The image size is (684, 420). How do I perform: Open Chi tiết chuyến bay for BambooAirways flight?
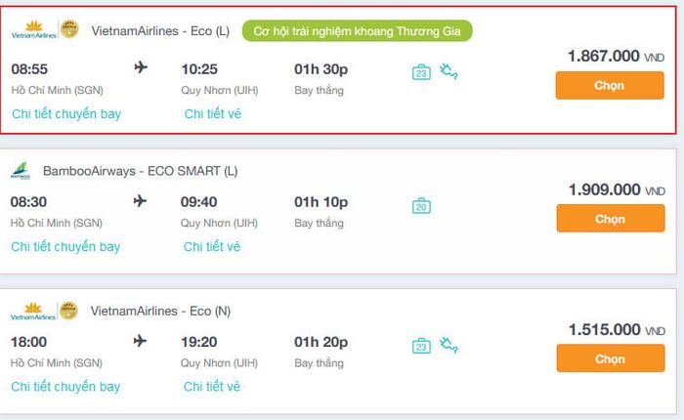(x=65, y=247)
